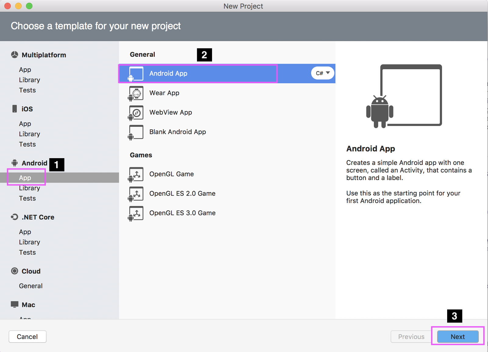
Task: Click the Android category heading
Action: 34,163
